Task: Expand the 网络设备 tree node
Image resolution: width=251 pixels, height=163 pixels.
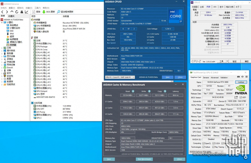Action: (2, 65)
